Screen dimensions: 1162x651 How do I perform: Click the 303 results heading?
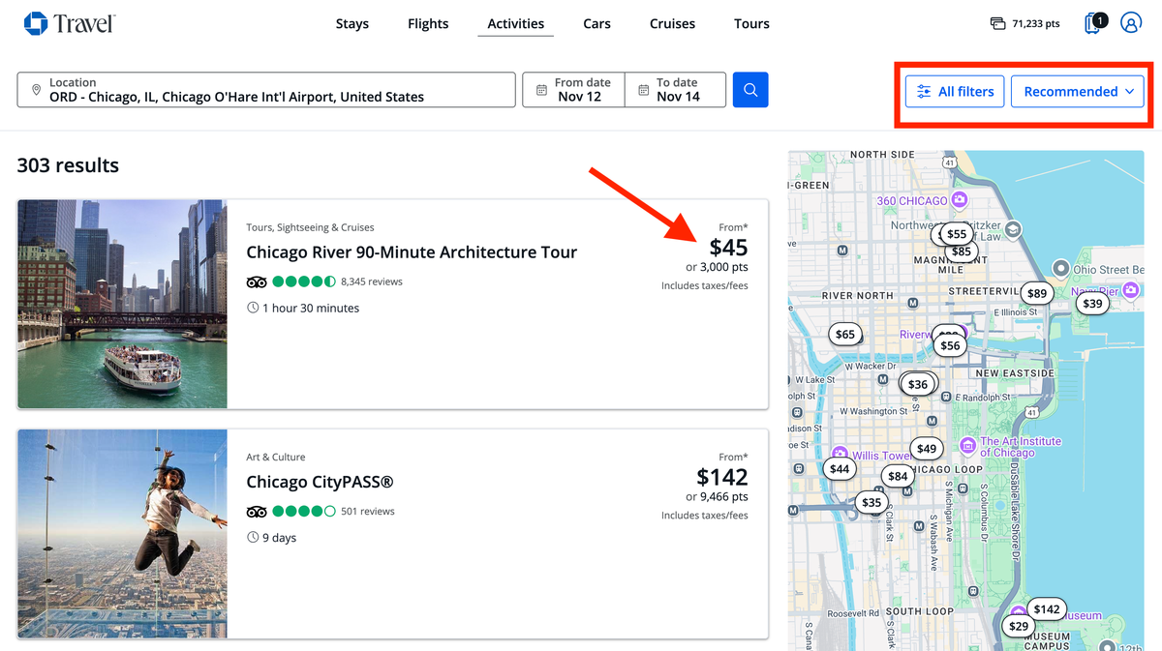[68, 165]
